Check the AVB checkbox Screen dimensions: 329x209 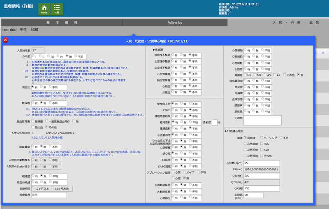coord(261,150)
